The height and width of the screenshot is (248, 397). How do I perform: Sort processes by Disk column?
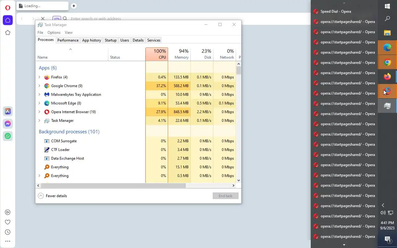[x=202, y=54]
